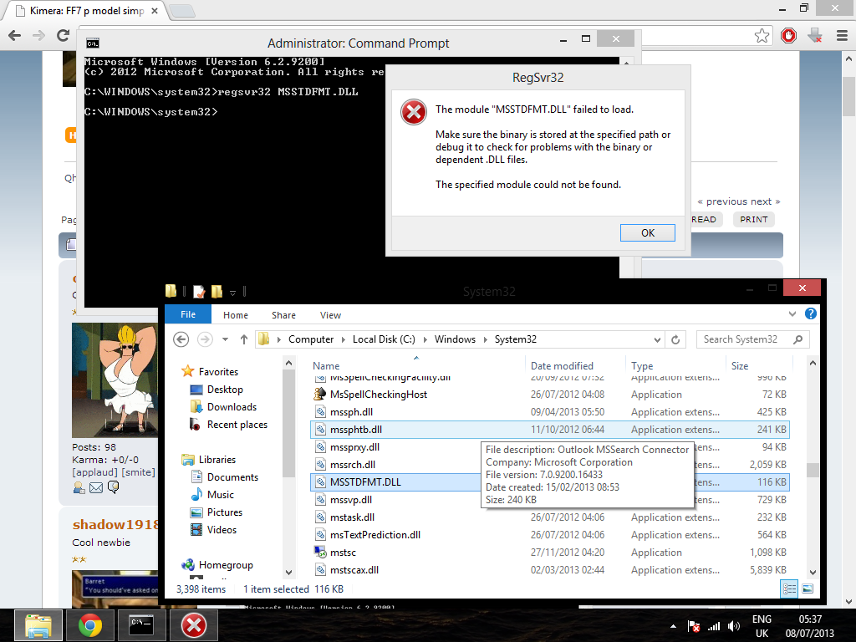Open the View ribbon tab in Explorer

330,315
